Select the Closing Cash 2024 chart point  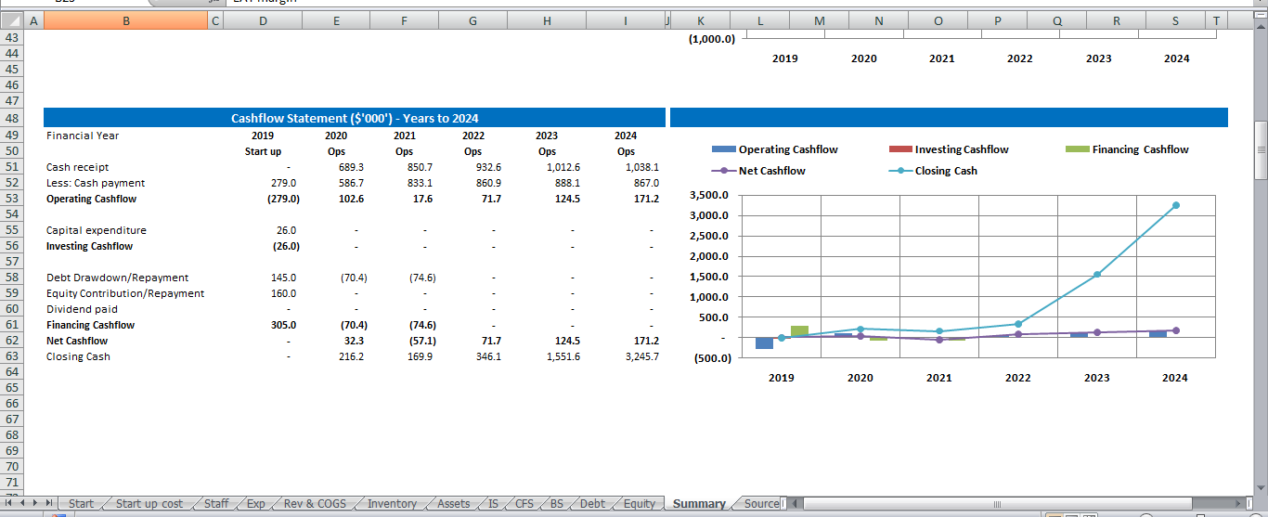(x=1175, y=205)
